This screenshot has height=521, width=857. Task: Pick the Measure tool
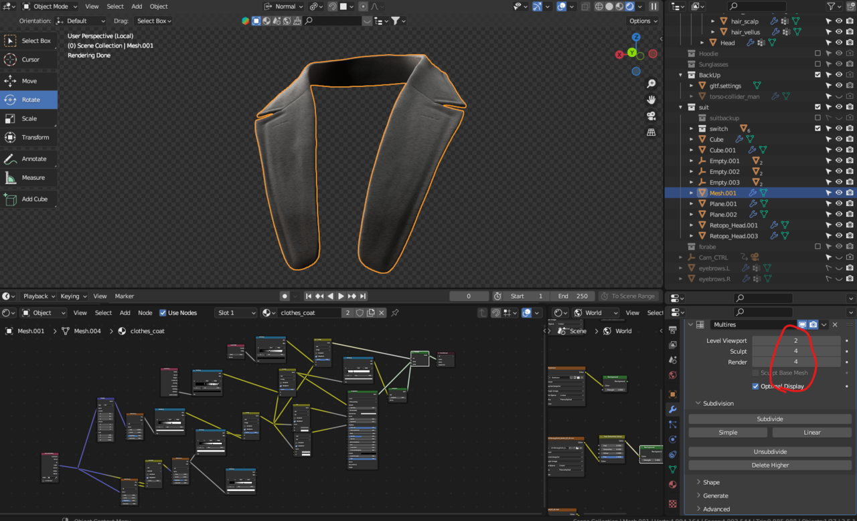[29, 178]
